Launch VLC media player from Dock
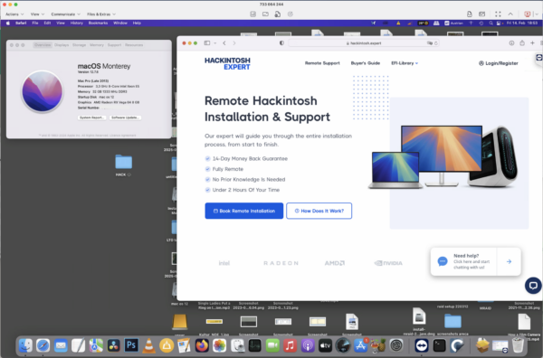The image size is (543, 358). pos(149,345)
